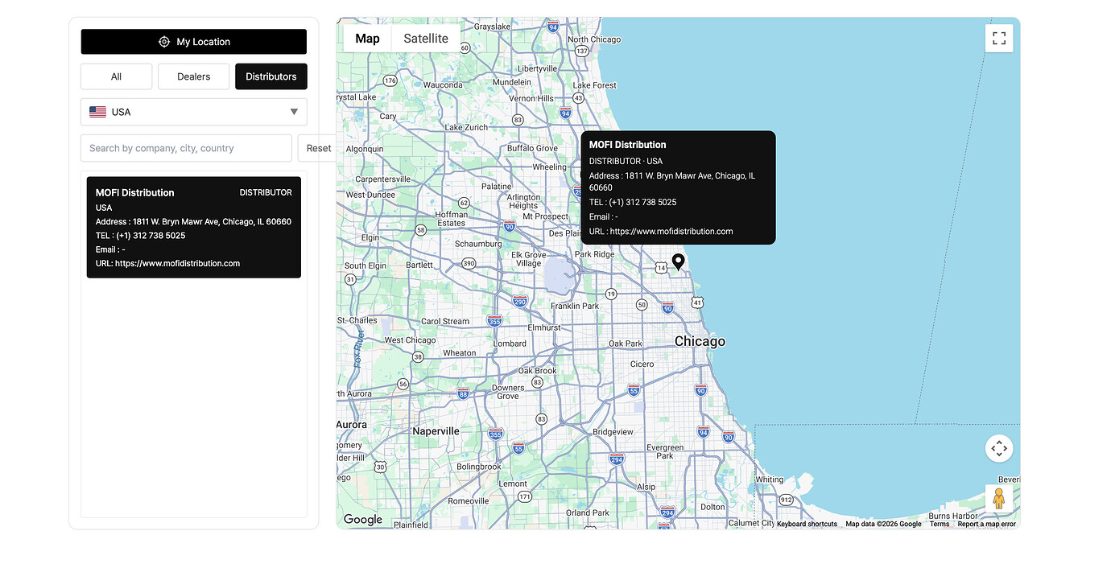Image resolution: width=1111 pixels, height=568 pixels.
Task: Click the URL in the map popup
Action: pos(671,231)
